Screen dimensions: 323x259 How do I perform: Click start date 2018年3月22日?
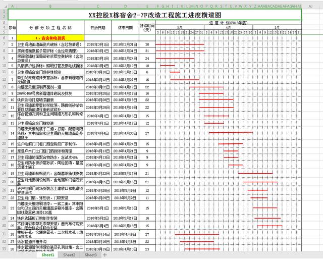pos(98,87)
